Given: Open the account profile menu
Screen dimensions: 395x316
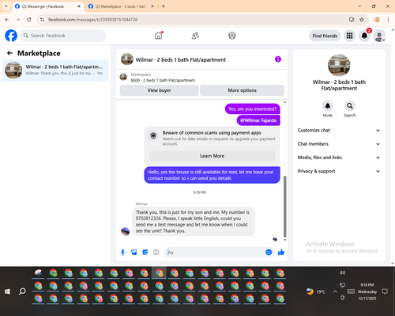Looking at the screenshot, I should point(379,36).
